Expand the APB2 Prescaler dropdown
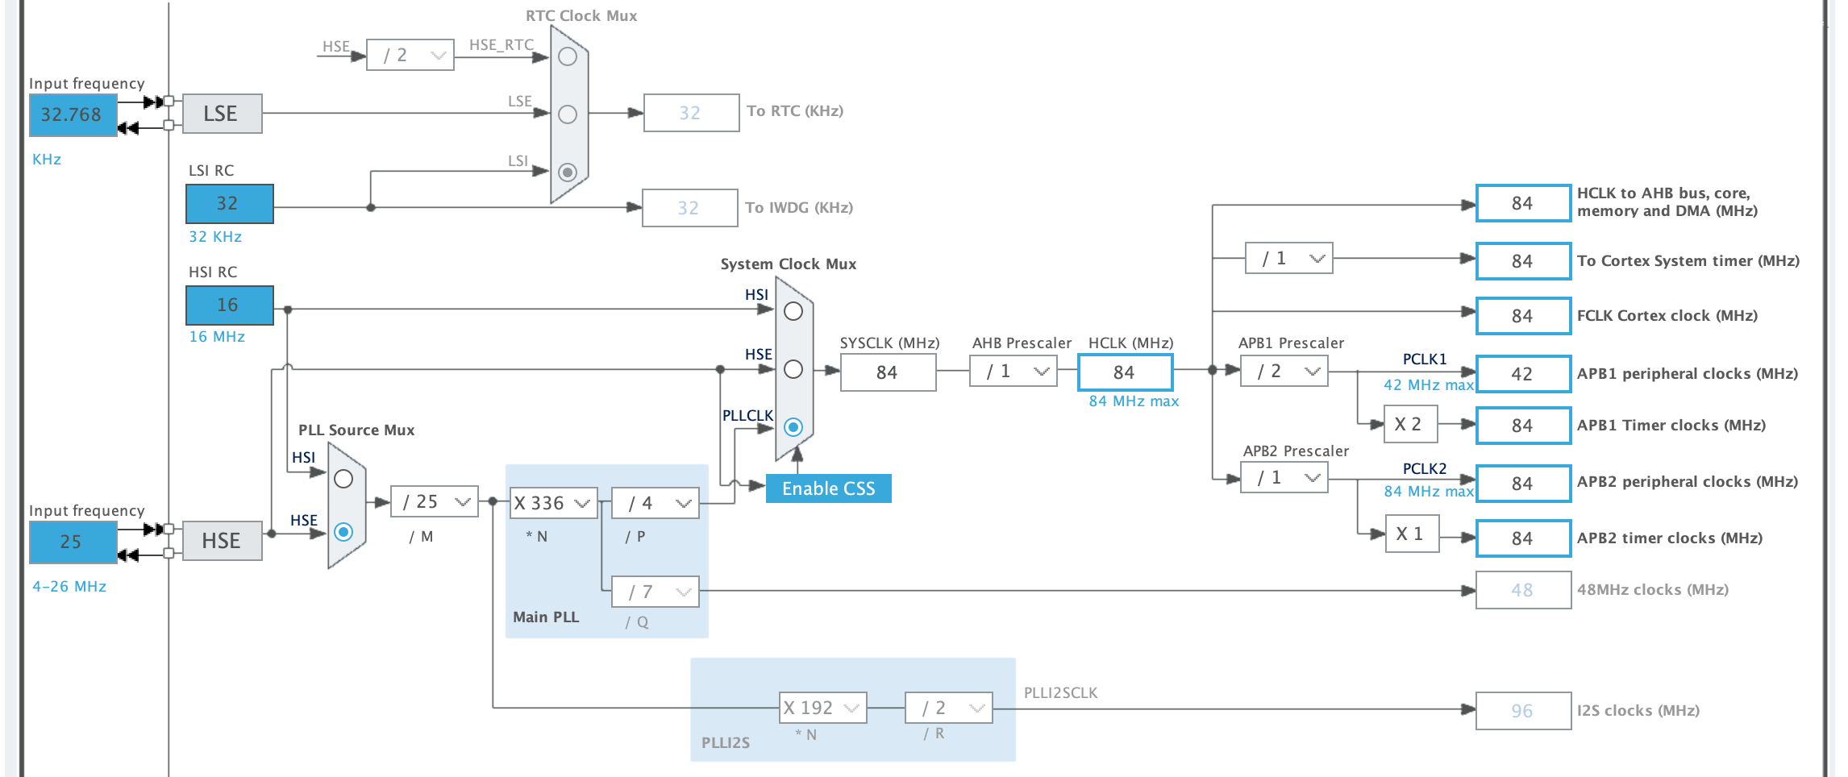Image resolution: width=1848 pixels, height=777 pixels. point(1284,478)
